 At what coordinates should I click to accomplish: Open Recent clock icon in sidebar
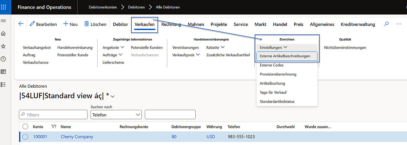(x=3, y=59)
